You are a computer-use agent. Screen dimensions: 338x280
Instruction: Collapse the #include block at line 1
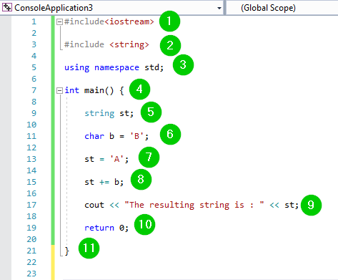(x=59, y=22)
